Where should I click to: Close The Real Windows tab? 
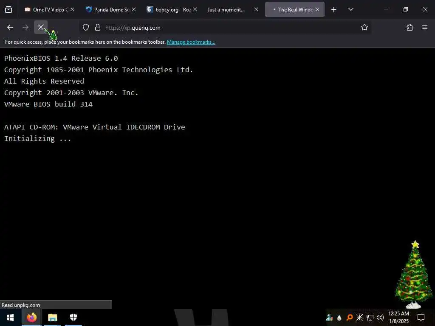point(317,9)
